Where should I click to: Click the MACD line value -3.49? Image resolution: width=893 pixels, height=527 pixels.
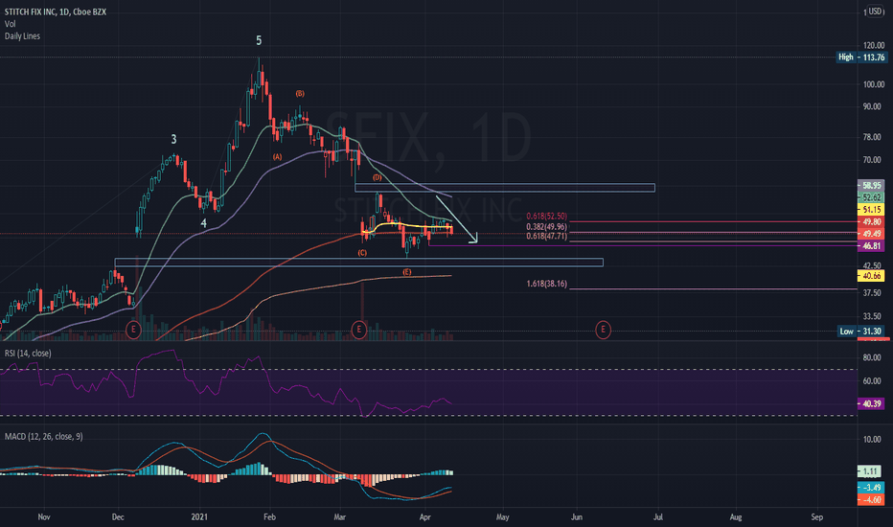click(871, 488)
